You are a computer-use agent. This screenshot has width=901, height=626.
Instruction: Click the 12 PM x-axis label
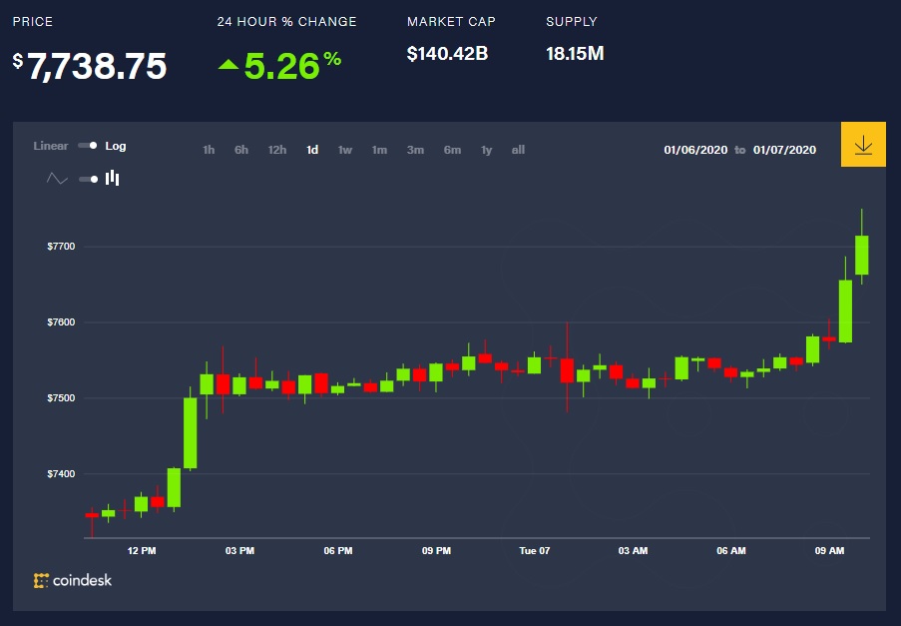142,551
